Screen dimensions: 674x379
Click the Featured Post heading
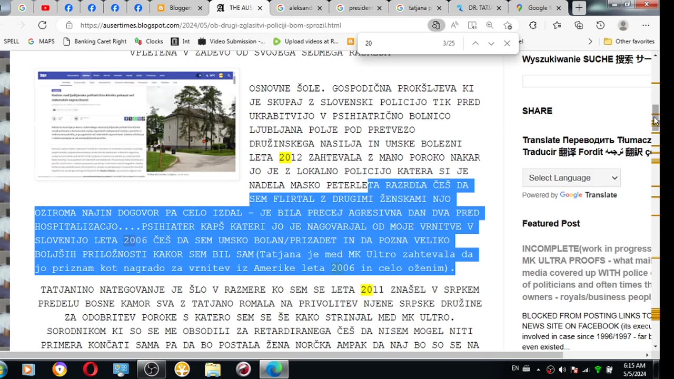pyautogui.click(x=551, y=223)
